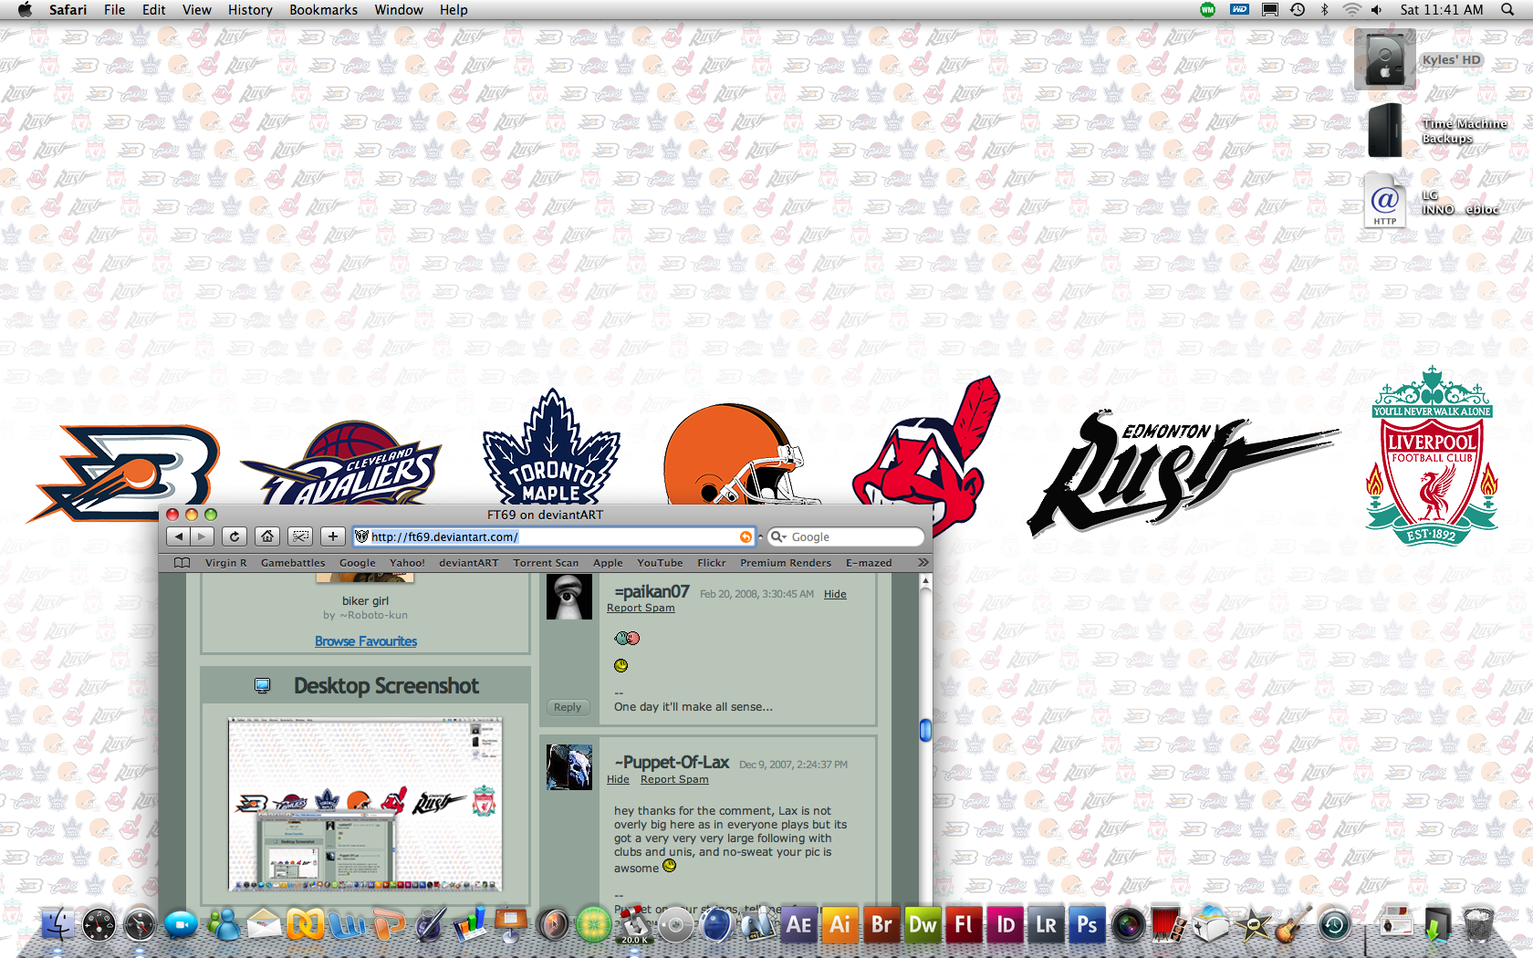The image size is (1533, 958).
Task: Open the History menu
Action: 250,10
